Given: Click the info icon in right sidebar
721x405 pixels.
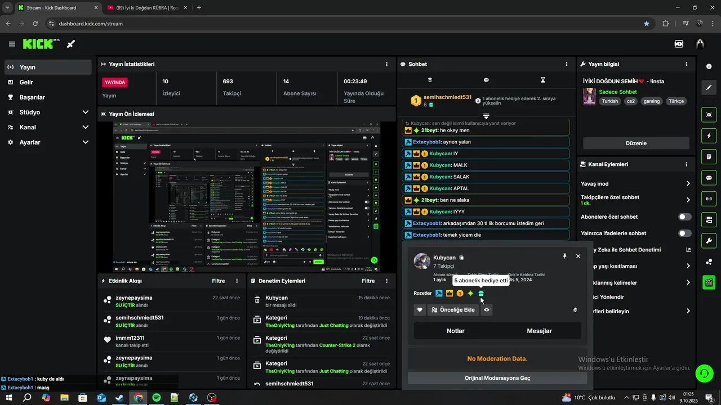Looking at the screenshot, I should (709, 66).
